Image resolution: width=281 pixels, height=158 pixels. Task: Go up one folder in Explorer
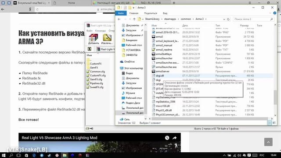click(134, 19)
